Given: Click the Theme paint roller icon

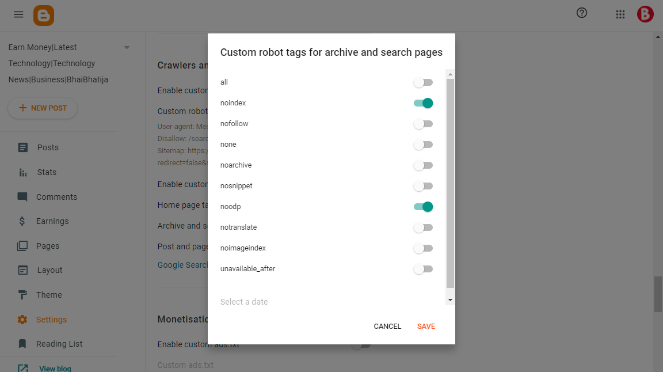Looking at the screenshot, I should click(x=23, y=295).
